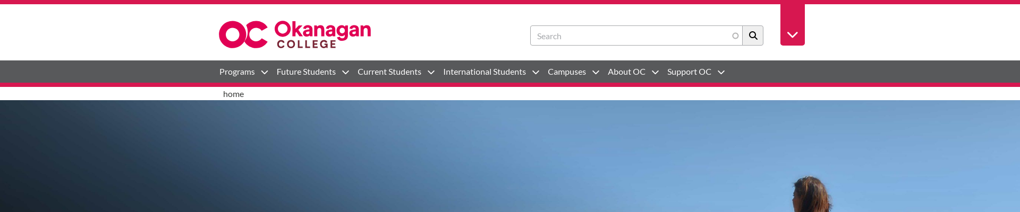The height and width of the screenshot is (212, 1020).
Task: Open the Future Students menu
Action: (306, 72)
